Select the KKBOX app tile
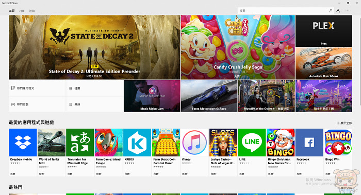 (x=137, y=152)
